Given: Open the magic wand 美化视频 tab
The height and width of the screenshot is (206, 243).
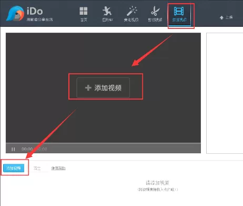Looking at the screenshot, I should pos(131,14).
